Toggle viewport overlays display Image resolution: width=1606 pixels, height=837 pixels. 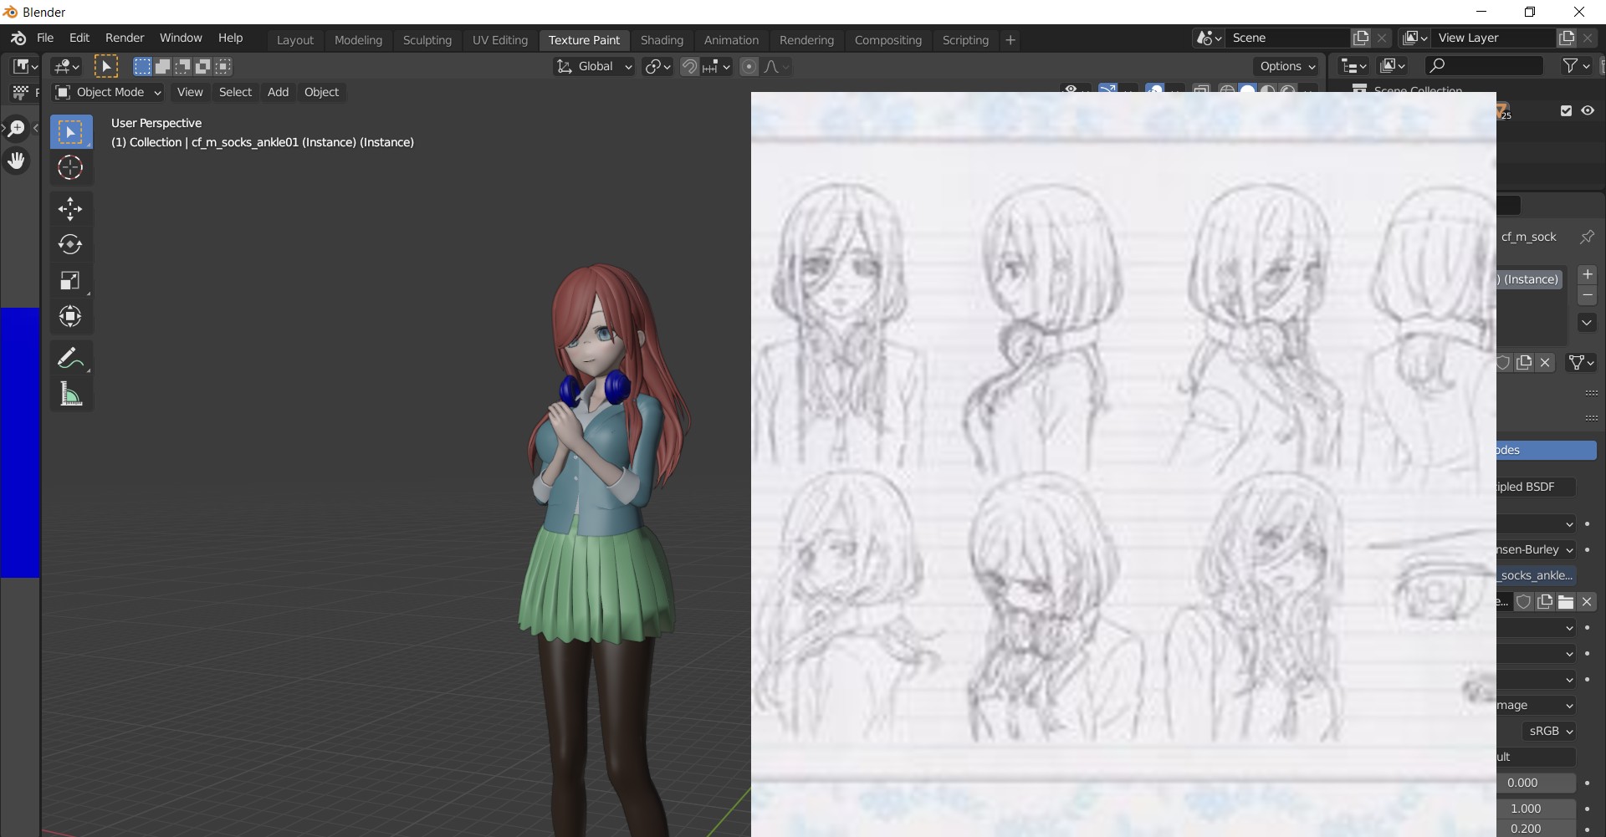tap(1155, 89)
